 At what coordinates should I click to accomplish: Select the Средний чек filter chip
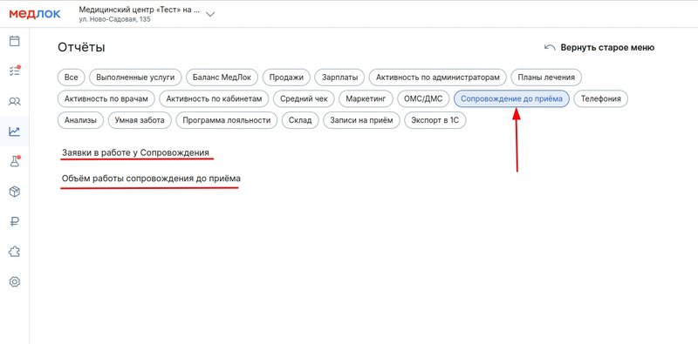click(304, 98)
